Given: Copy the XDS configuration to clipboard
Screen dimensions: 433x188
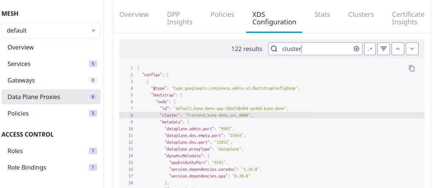Looking at the screenshot, I should (x=411, y=68).
